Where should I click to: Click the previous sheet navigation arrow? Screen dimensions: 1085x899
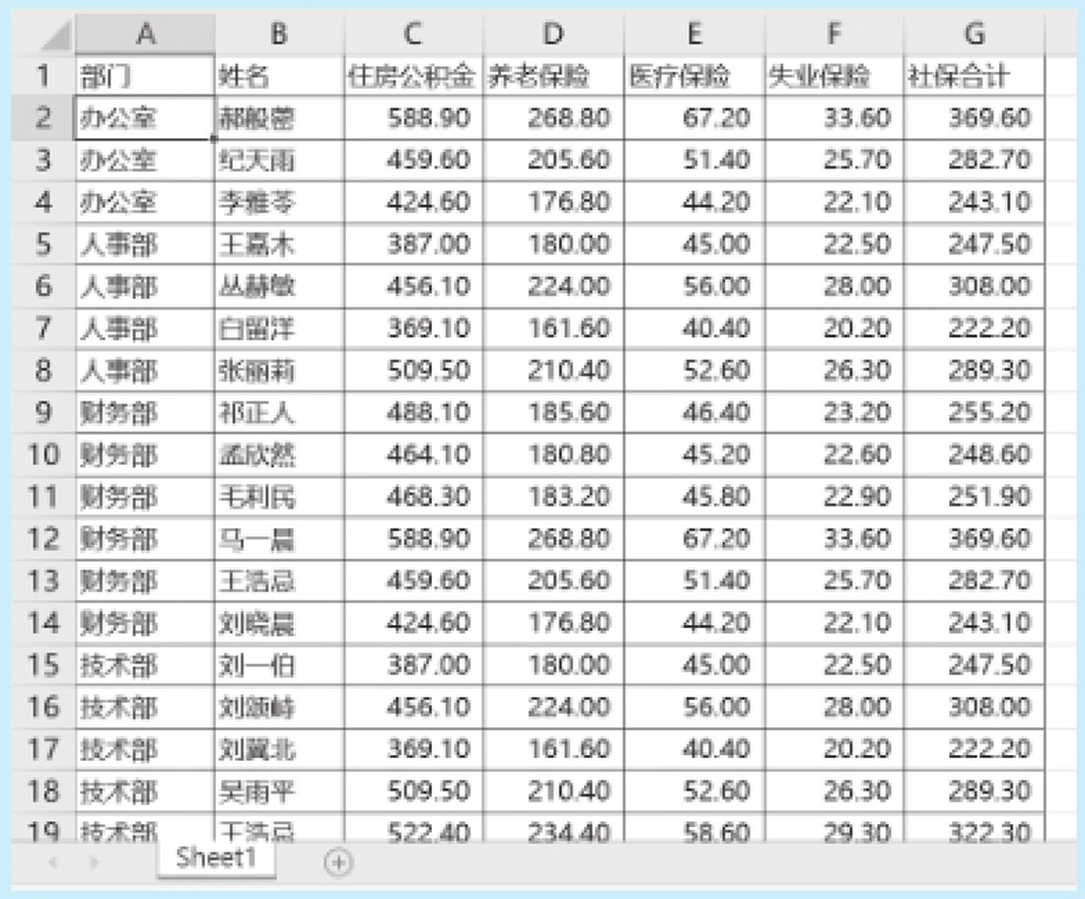[x=52, y=862]
